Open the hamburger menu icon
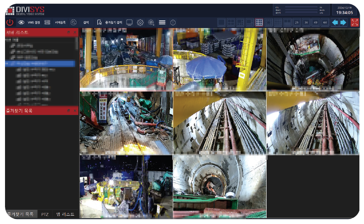The image size is (364, 224). (x=162, y=23)
